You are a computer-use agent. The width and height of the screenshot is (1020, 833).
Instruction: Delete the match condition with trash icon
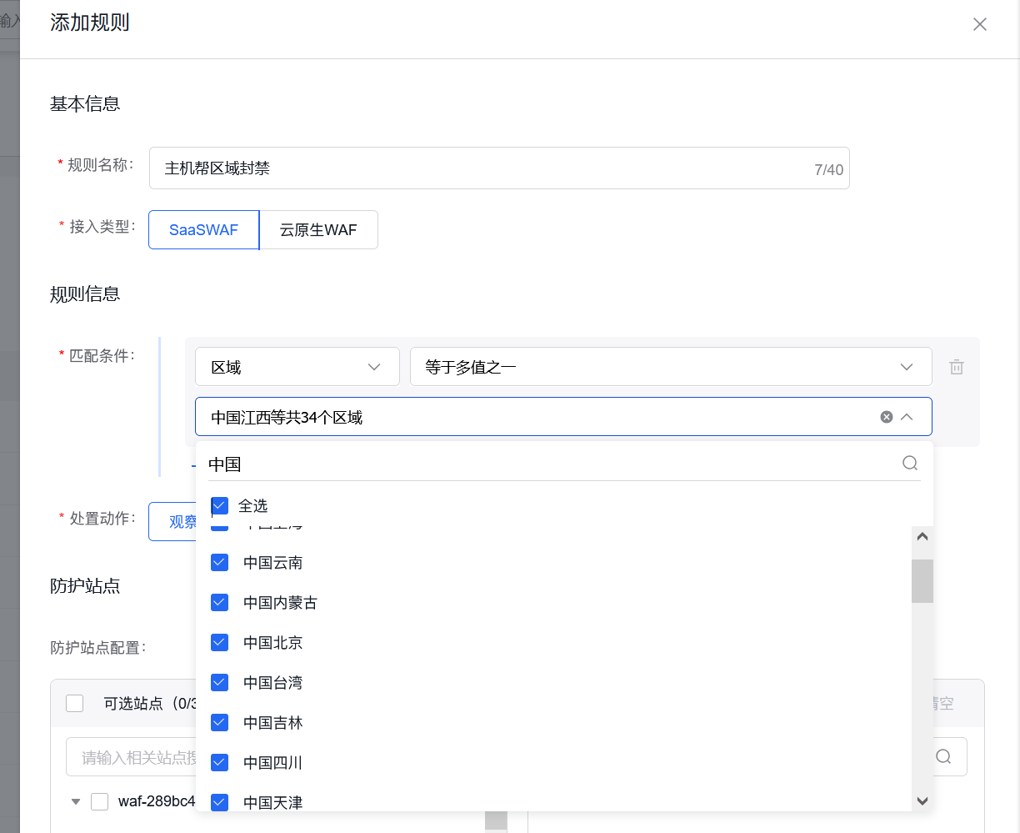[957, 367]
